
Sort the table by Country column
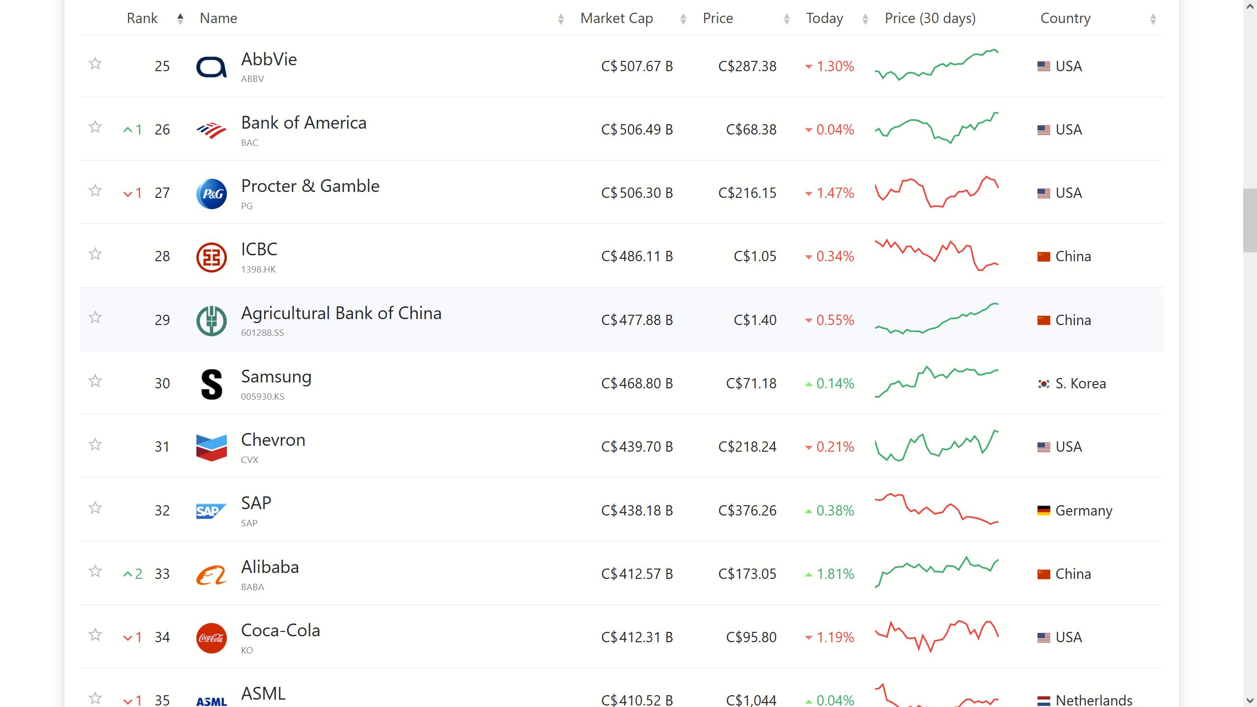(1066, 18)
